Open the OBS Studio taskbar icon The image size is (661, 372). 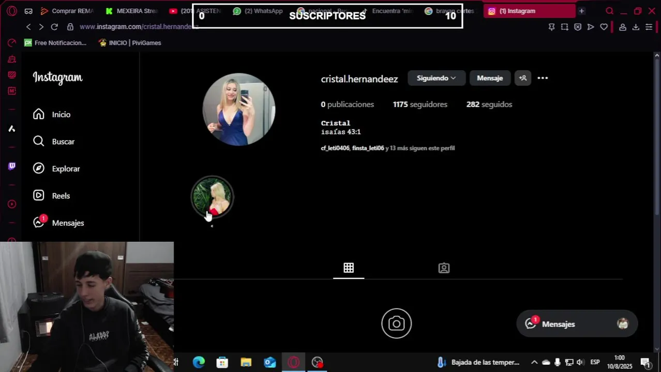coord(318,362)
